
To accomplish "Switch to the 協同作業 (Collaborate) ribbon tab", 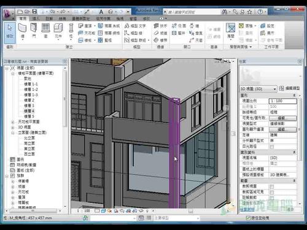I will click(x=103, y=18).
